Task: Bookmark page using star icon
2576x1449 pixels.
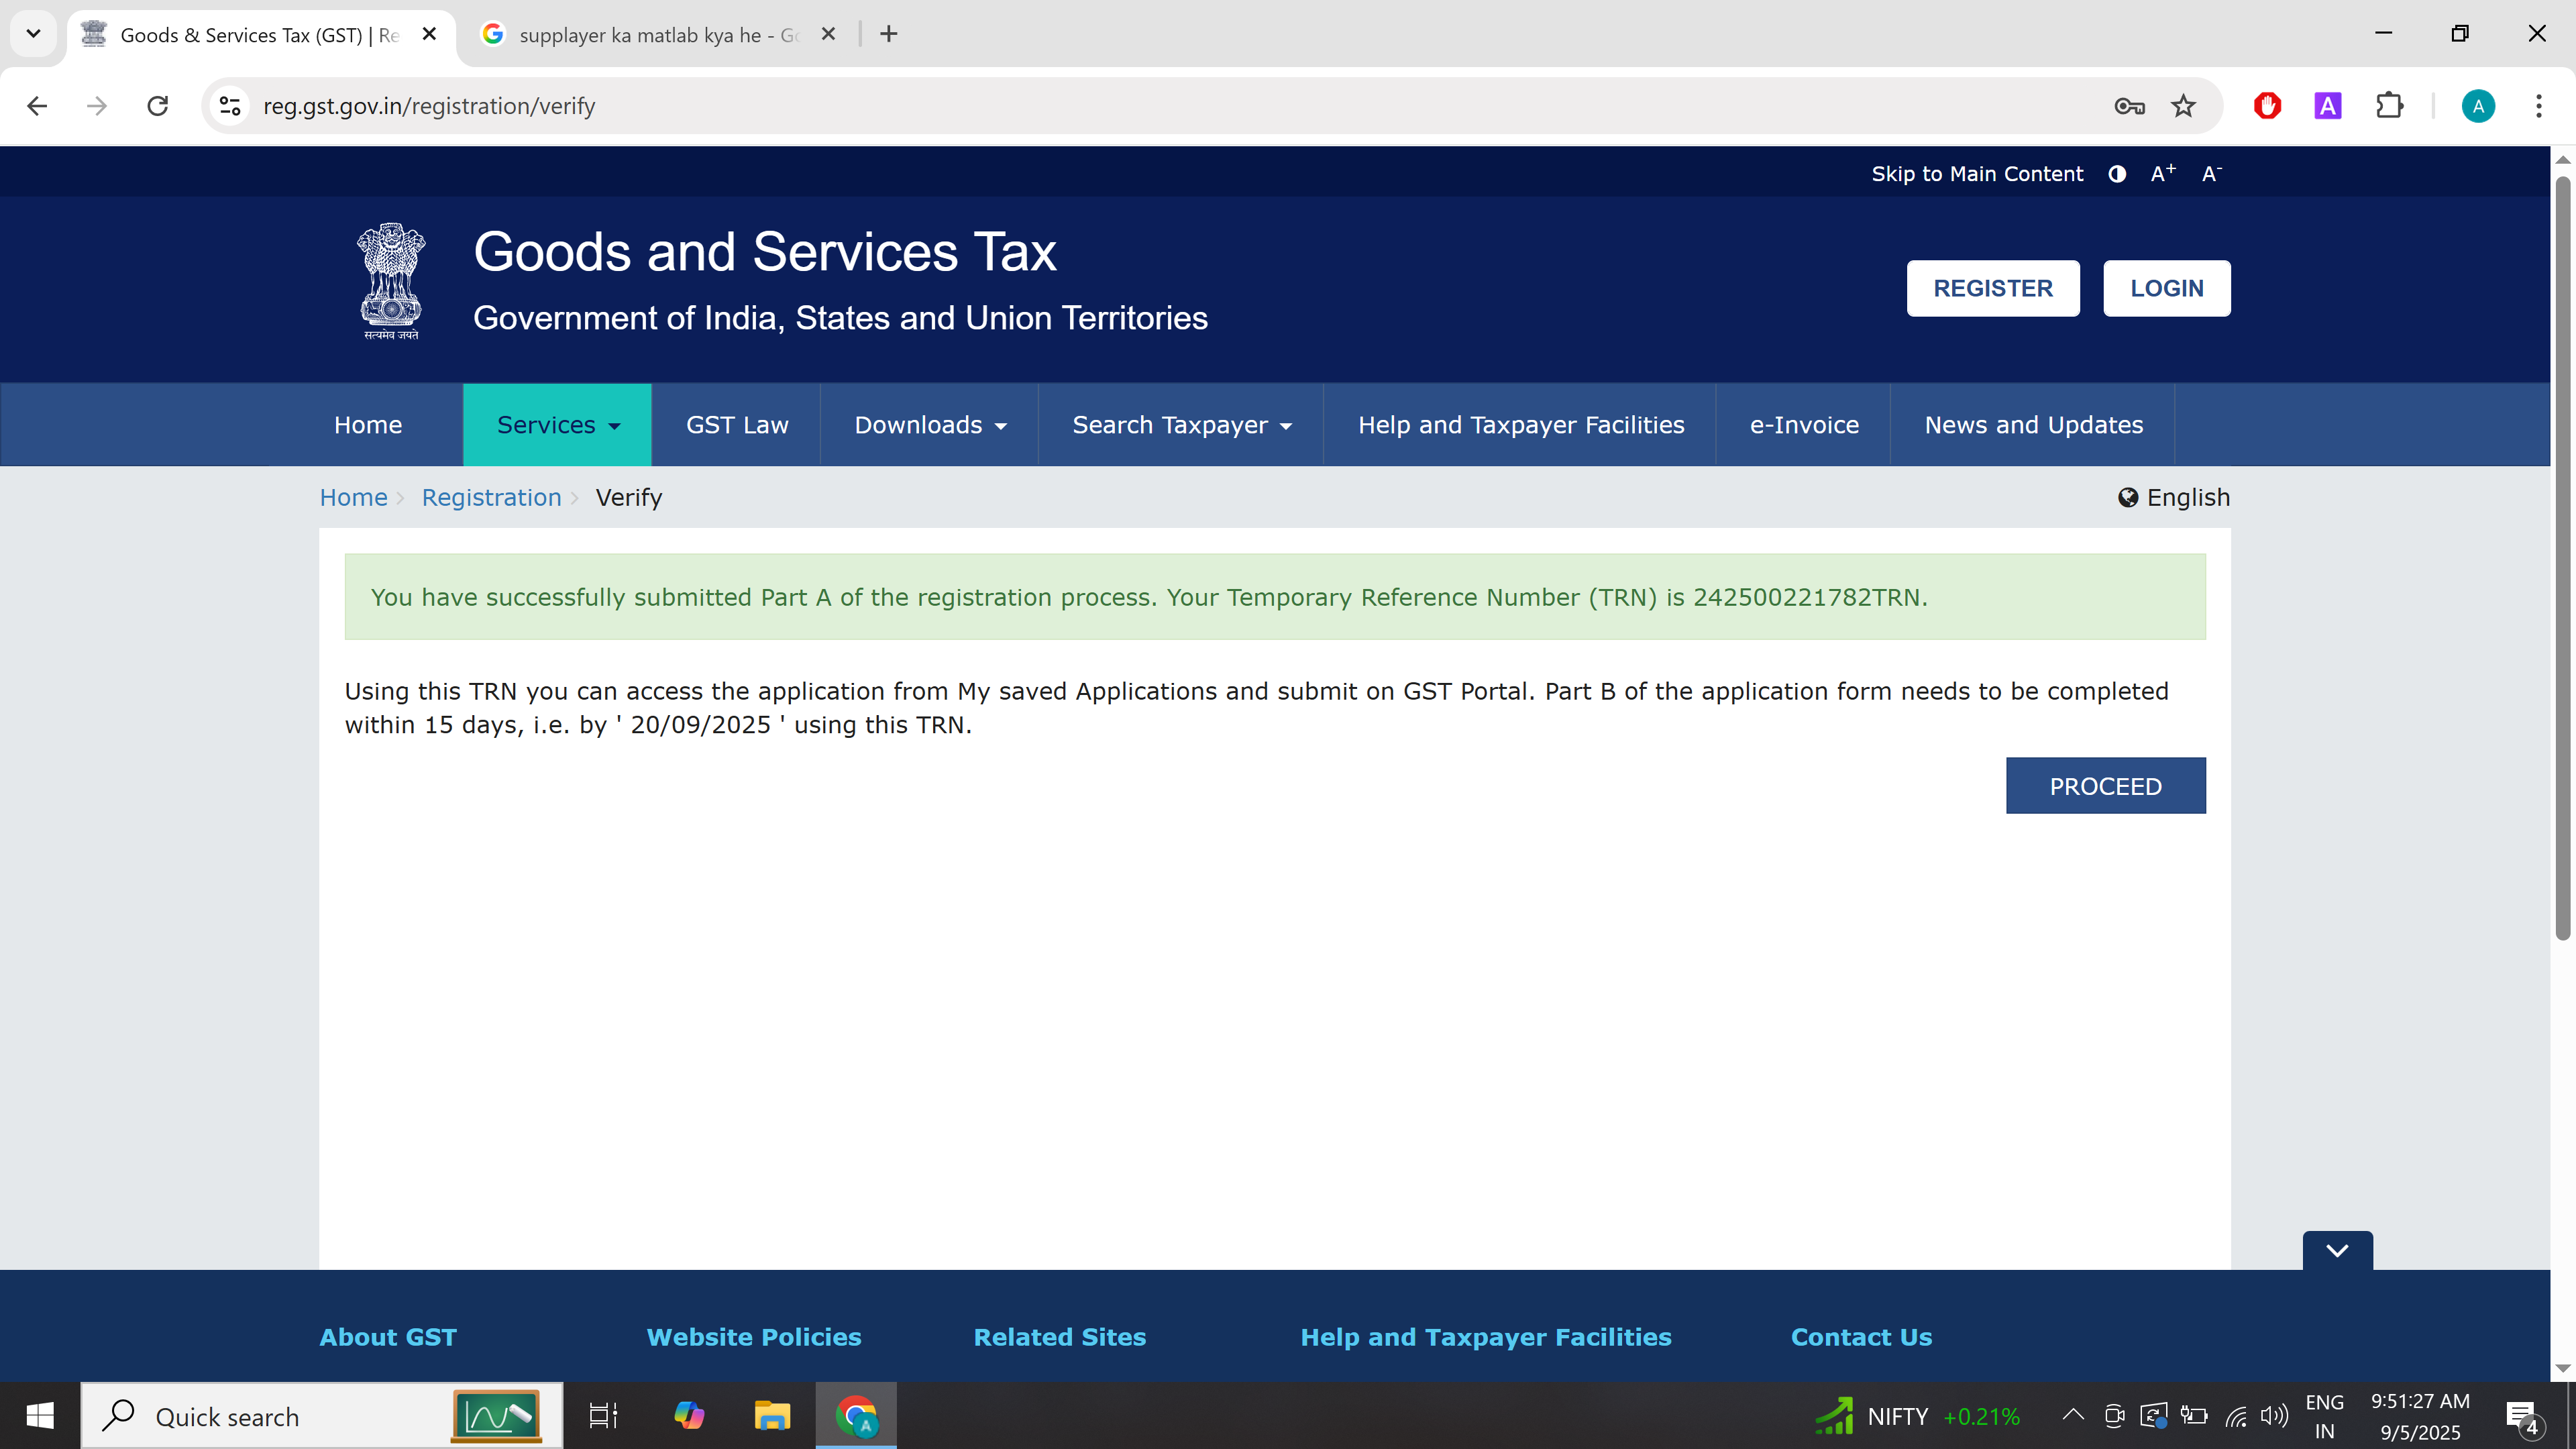Action: [2183, 106]
